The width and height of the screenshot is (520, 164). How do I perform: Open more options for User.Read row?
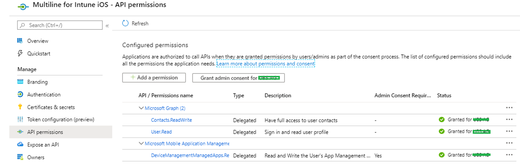click(x=509, y=131)
